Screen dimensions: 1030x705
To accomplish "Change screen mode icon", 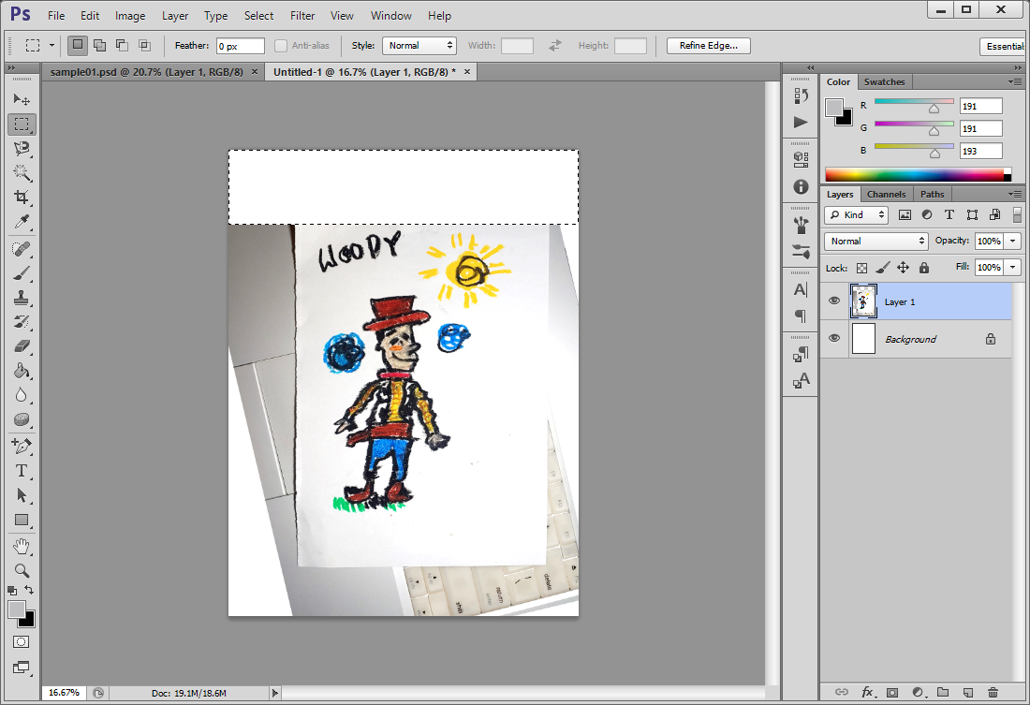I will (x=21, y=668).
